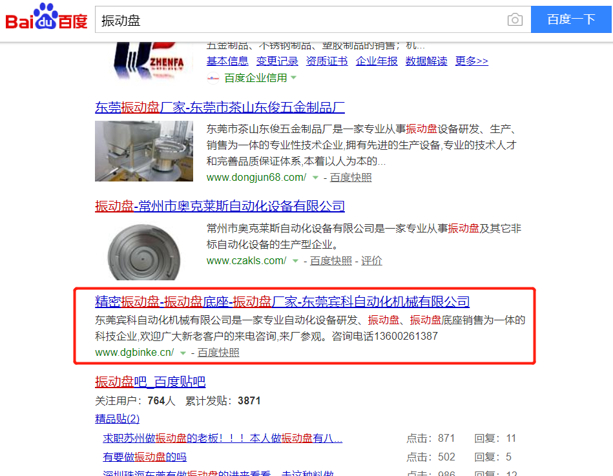The height and width of the screenshot is (476, 613).
Task: Open 精品贴(2) link
Action: click(x=118, y=419)
